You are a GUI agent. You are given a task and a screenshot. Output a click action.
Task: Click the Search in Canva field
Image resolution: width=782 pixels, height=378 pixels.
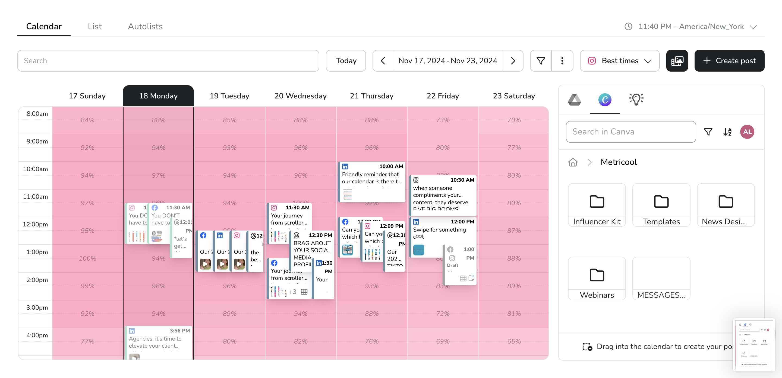click(630, 132)
